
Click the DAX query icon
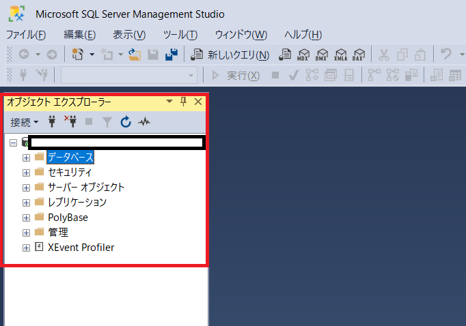coord(359,55)
